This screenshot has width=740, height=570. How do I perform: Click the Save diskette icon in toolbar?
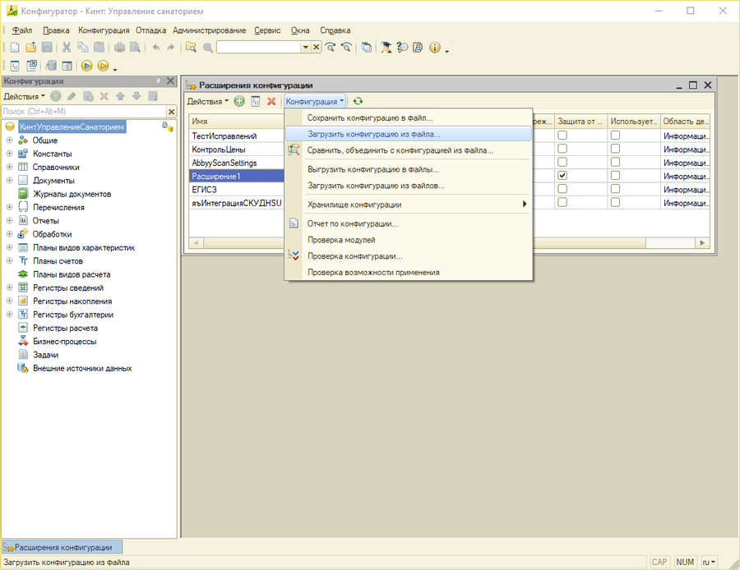point(47,48)
